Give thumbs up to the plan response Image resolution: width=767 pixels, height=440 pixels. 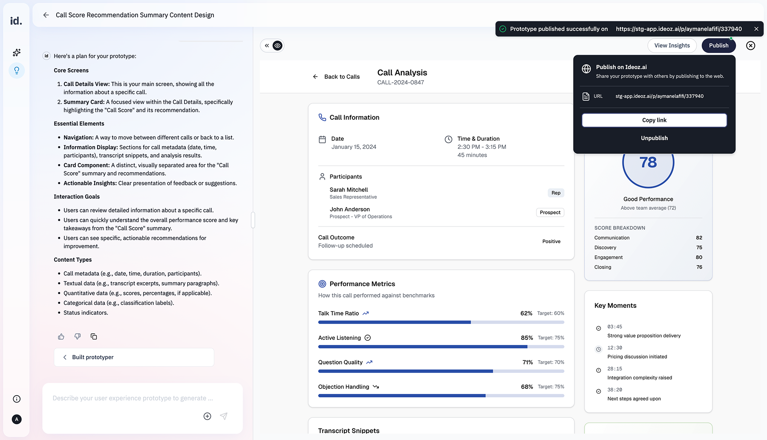61,337
